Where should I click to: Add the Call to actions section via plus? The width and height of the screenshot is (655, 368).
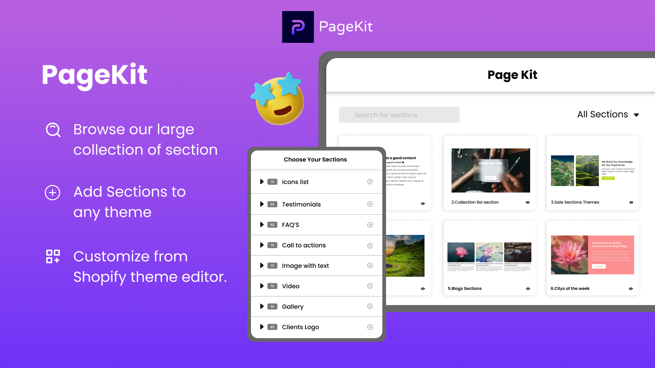click(370, 246)
